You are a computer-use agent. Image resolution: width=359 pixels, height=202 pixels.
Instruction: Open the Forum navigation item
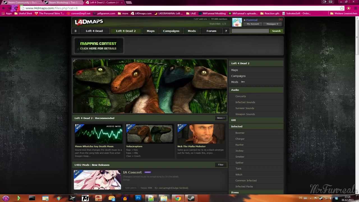(x=211, y=31)
